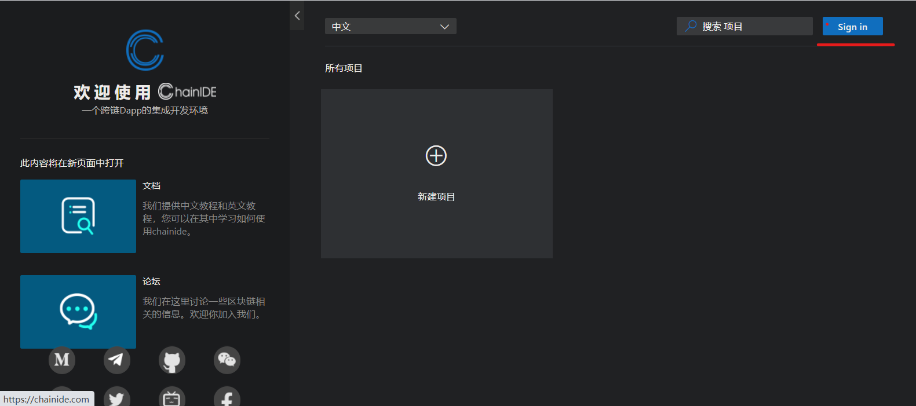Open the Medium social link icon
916x406 pixels.
click(62, 360)
